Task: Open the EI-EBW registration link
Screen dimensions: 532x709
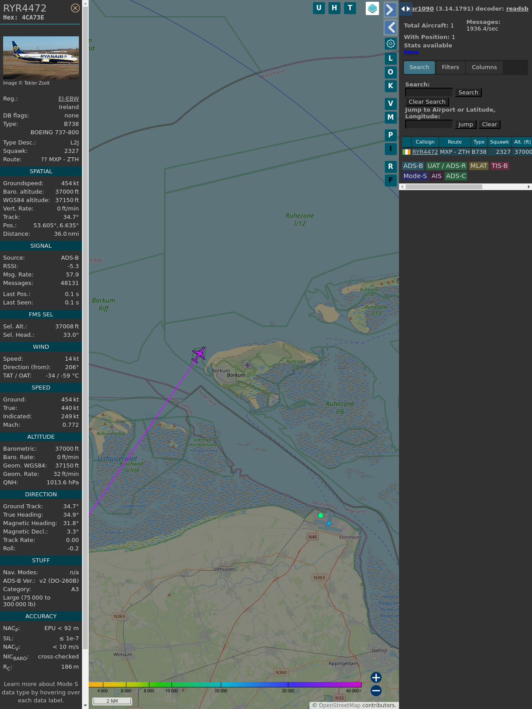Action: tap(68, 99)
